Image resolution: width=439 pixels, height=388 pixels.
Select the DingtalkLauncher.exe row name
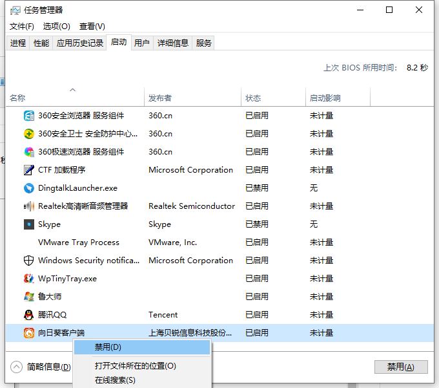point(77,188)
